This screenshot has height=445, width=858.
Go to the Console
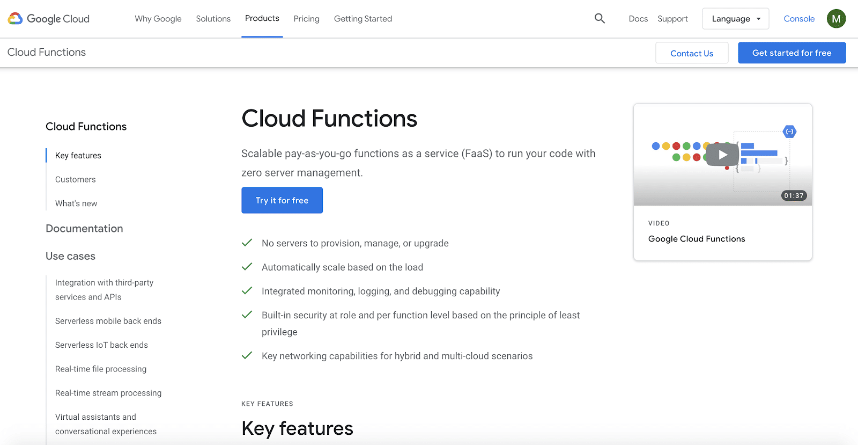pos(799,19)
